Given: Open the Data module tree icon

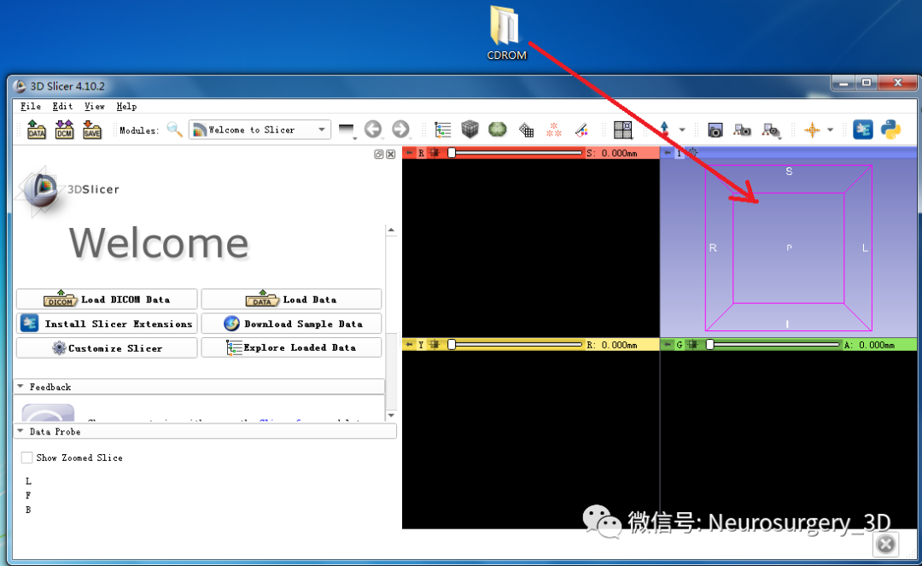Looking at the screenshot, I should [x=442, y=129].
